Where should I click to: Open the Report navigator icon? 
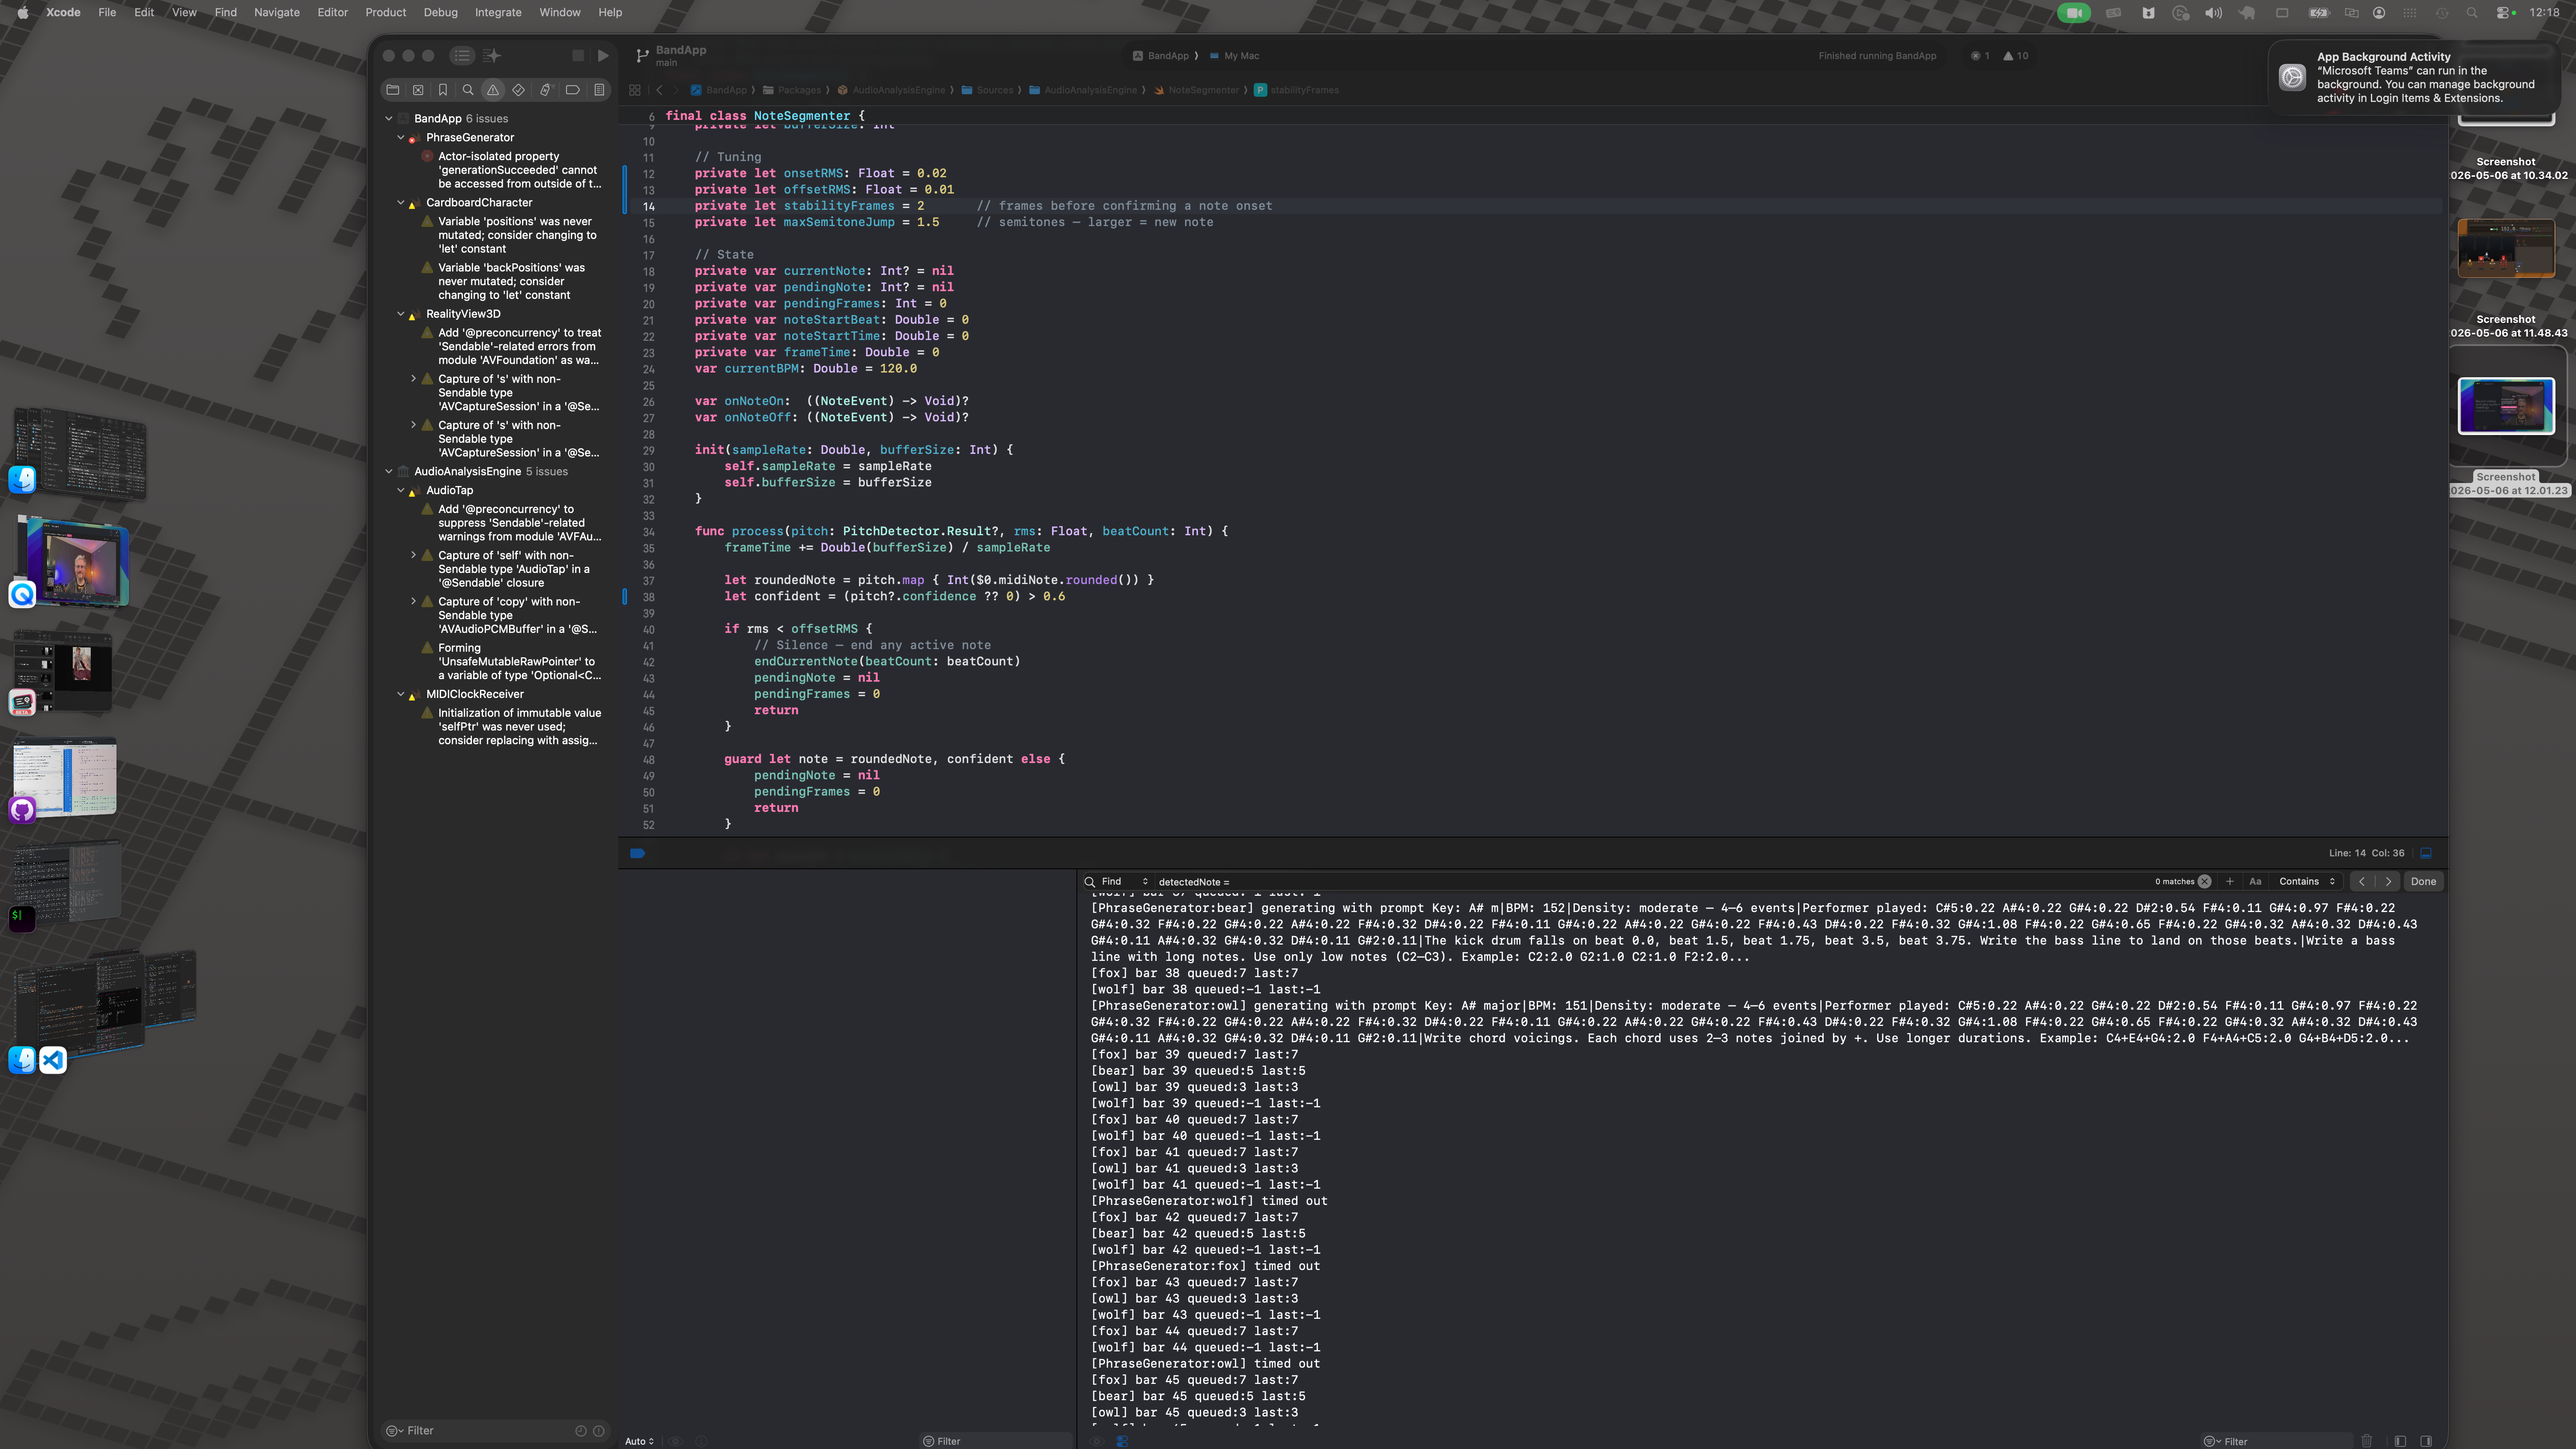pos(599,90)
